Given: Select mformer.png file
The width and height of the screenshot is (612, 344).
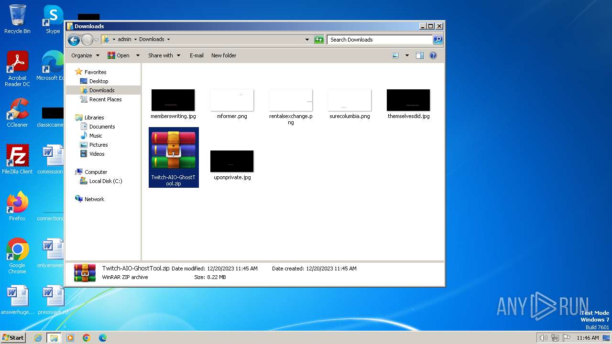Looking at the screenshot, I should (x=232, y=104).
